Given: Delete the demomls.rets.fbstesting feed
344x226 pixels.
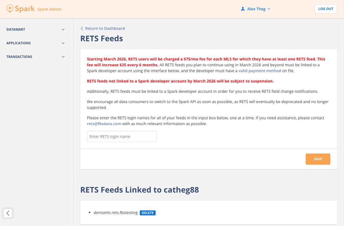Looking at the screenshot, I should point(148,213).
